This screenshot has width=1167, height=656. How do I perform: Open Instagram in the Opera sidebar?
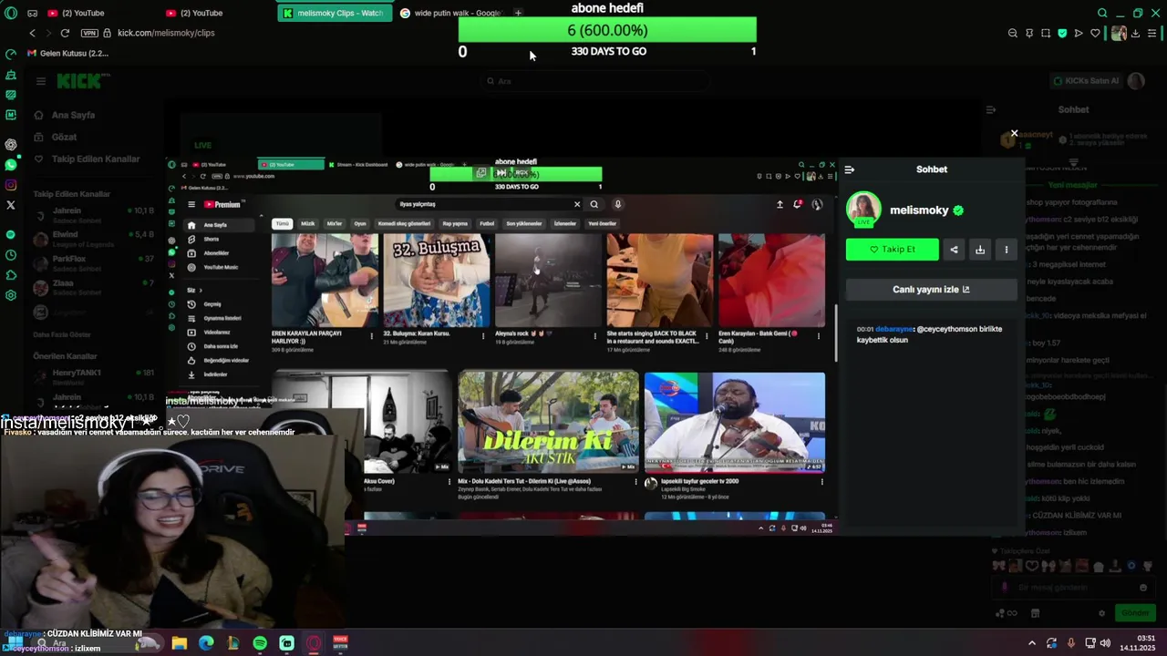pyautogui.click(x=11, y=185)
